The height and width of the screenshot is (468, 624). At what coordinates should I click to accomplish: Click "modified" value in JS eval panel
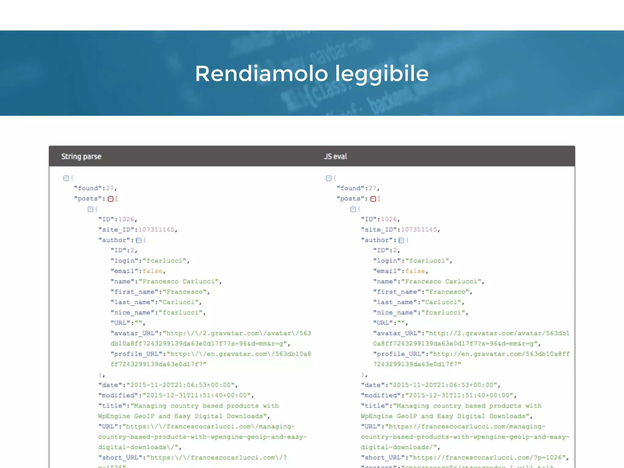coord(459,395)
